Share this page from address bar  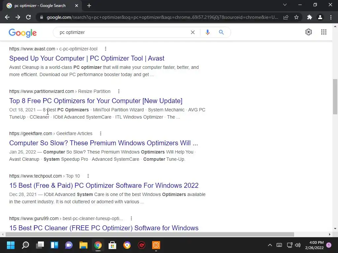pos(286,17)
